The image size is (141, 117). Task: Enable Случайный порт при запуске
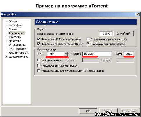(88, 39)
